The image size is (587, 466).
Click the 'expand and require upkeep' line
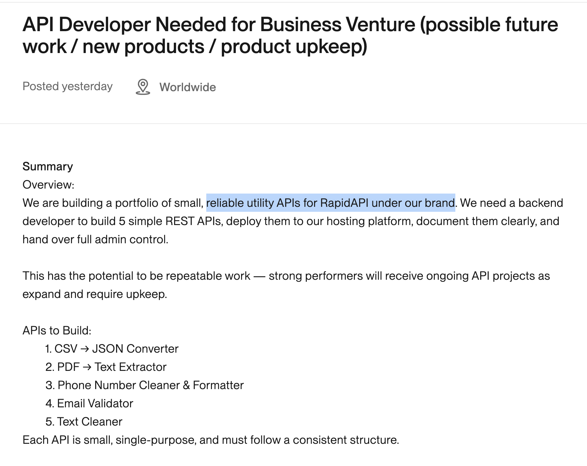pyautogui.click(x=95, y=294)
